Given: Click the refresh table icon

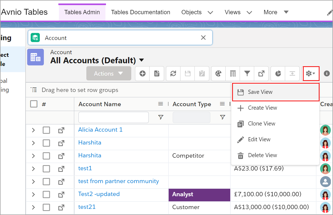Looking at the screenshot, I should 173,73.
